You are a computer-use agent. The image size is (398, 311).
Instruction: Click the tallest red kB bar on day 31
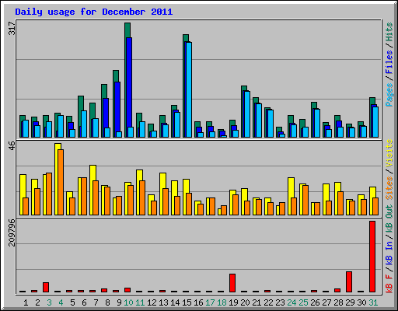(x=372, y=257)
